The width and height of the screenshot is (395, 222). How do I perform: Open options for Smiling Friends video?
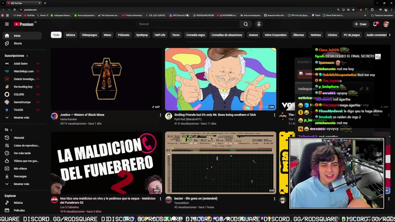[274, 115]
